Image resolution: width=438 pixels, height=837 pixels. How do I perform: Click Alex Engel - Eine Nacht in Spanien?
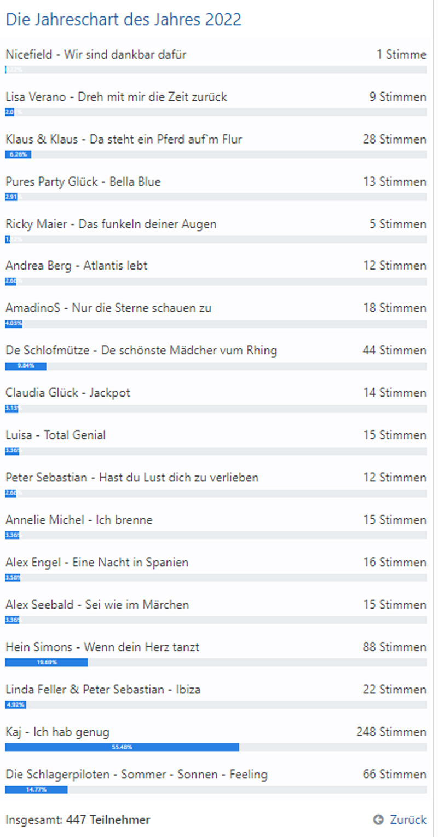pyautogui.click(x=97, y=562)
